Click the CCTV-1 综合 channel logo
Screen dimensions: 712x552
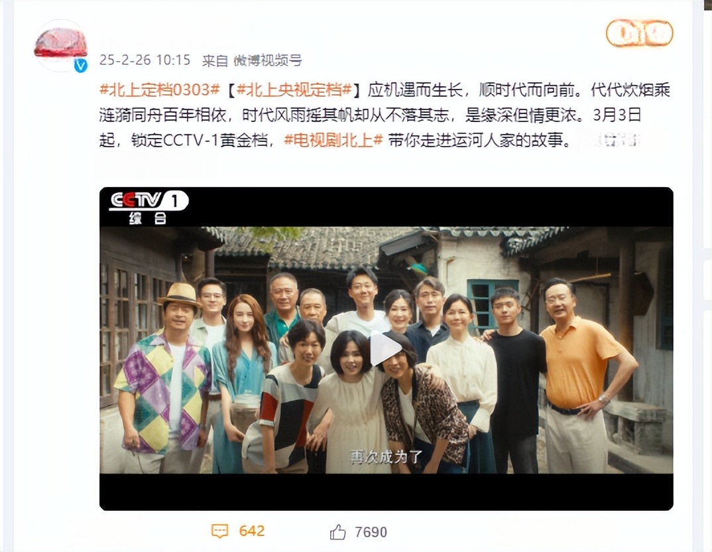(149, 207)
